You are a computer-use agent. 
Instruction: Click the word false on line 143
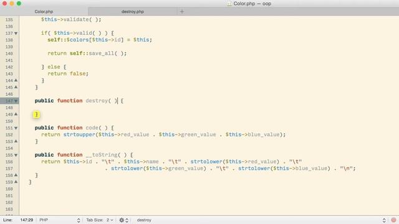point(77,73)
